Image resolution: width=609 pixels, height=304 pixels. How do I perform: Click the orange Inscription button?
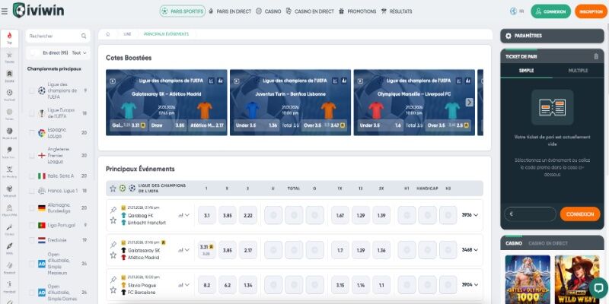coord(591,11)
